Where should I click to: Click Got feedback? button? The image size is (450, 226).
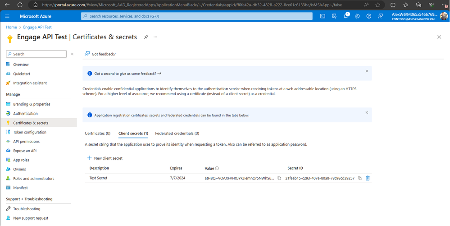(x=100, y=54)
